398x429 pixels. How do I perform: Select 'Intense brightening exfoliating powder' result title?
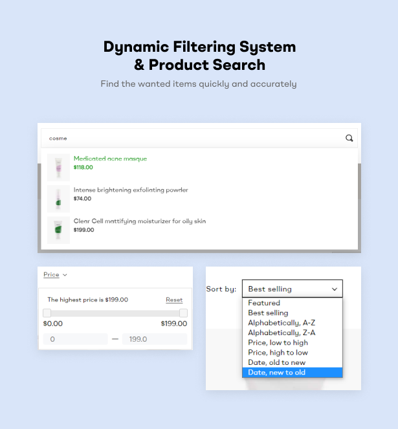[131, 190]
